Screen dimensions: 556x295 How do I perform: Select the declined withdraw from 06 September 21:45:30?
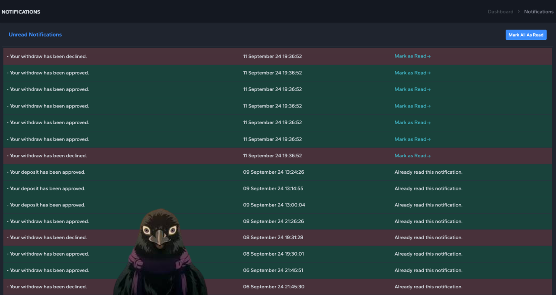coord(278,287)
